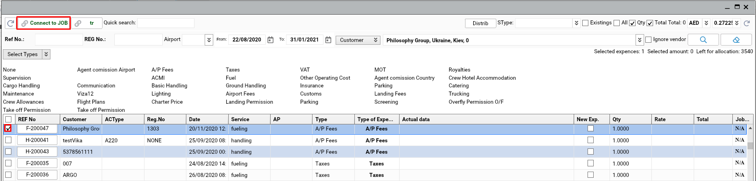The width and height of the screenshot is (756, 181).
Task: Open the To date calendar picker
Action: coord(328,40)
